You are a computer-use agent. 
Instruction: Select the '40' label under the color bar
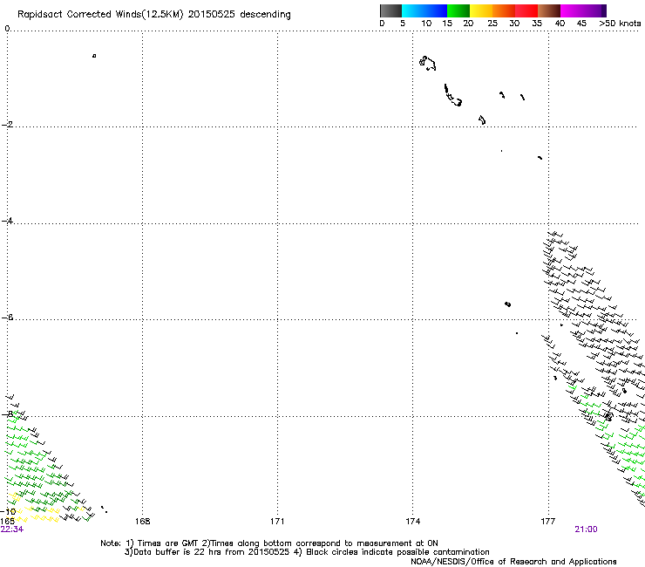[560, 24]
